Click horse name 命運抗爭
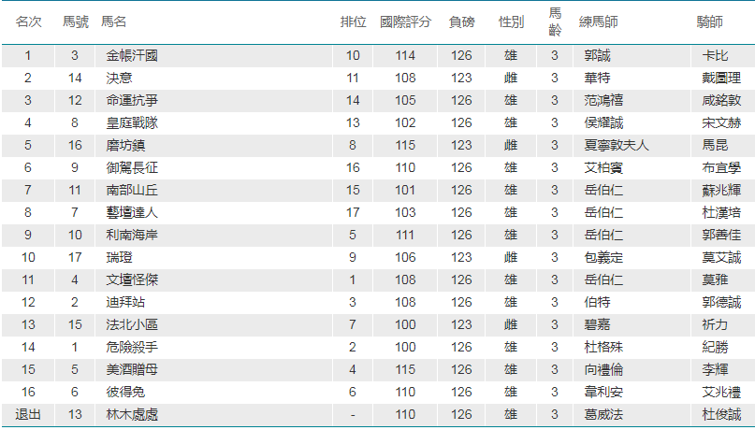This screenshot has height=430, width=755. coord(132,101)
